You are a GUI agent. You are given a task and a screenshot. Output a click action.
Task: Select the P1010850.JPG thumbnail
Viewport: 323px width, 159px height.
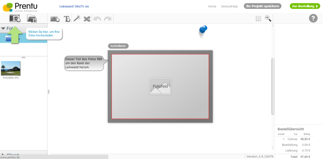pyautogui.click(x=11, y=68)
